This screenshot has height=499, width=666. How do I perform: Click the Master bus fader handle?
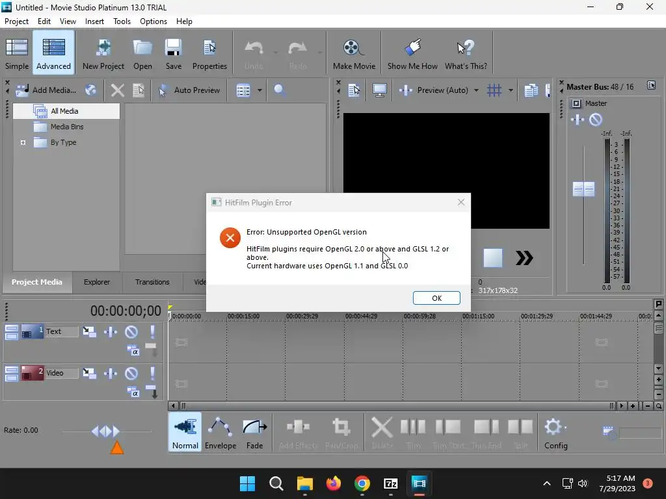[x=583, y=189]
